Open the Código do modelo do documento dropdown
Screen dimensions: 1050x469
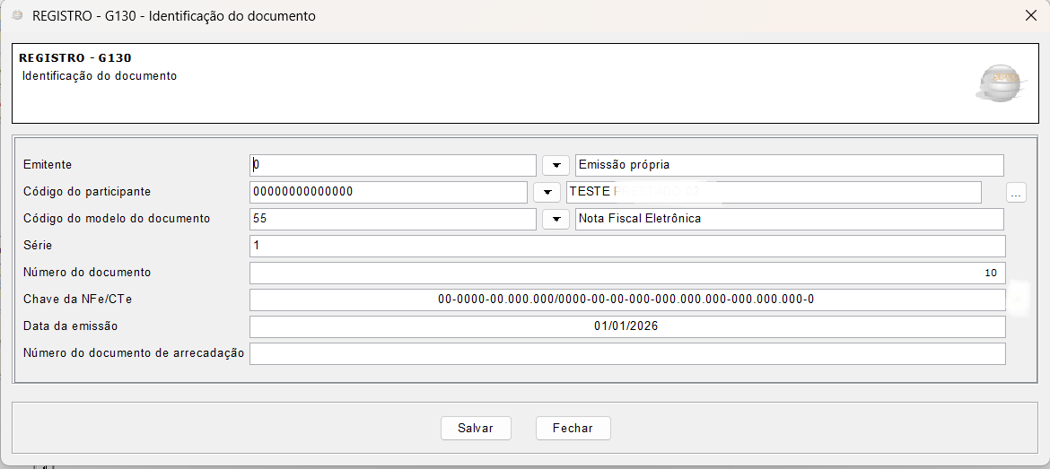(556, 219)
